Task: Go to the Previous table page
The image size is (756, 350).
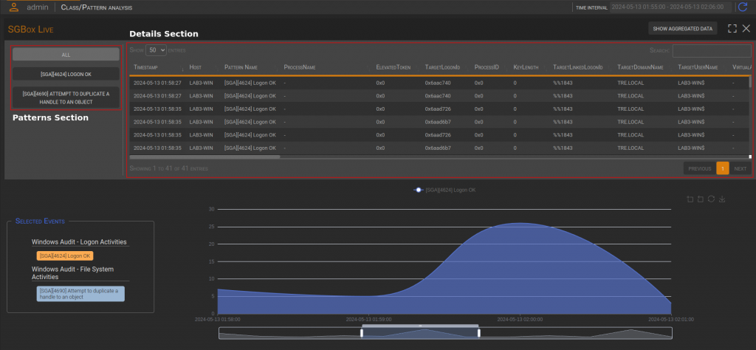Action: click(x=700, y=168)
